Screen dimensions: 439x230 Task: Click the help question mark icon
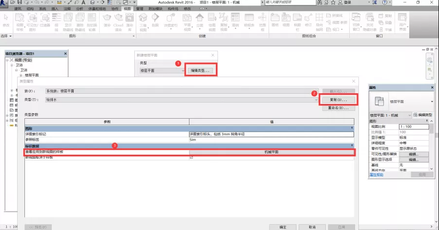pyautogui.click(x=385, y=2)
